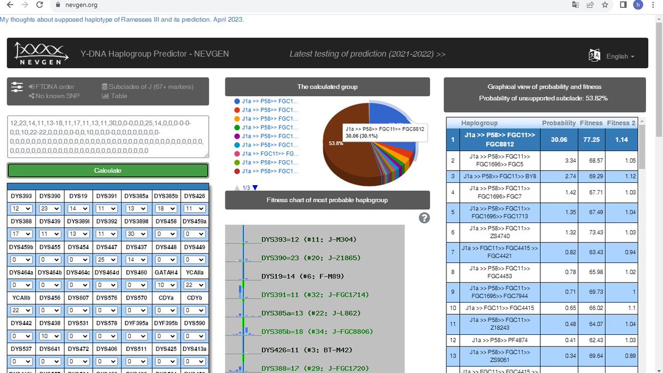
Task: Click the blue legend entry in pie legend
Action: tap(266, 102)
